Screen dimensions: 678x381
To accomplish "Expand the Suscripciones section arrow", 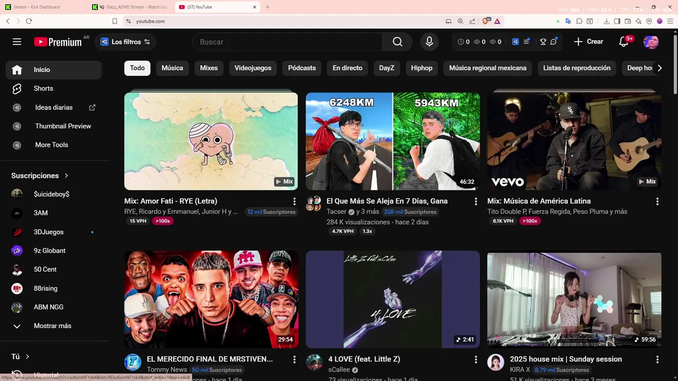I will (66, 176).
